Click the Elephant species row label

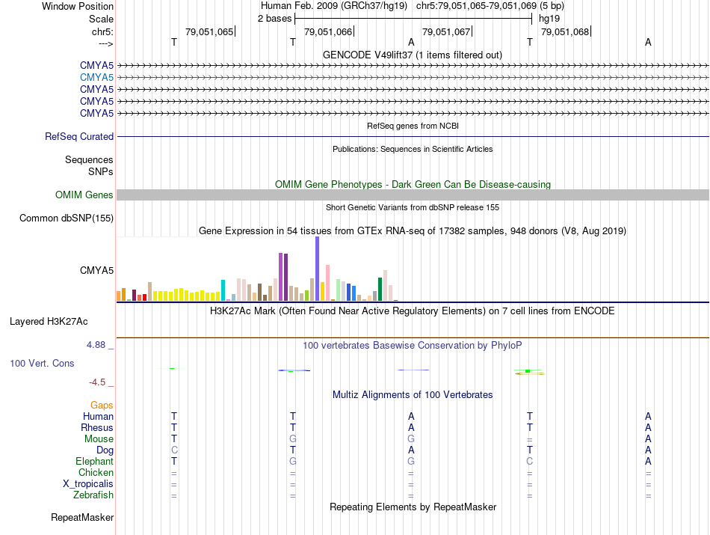coord(95,461)
